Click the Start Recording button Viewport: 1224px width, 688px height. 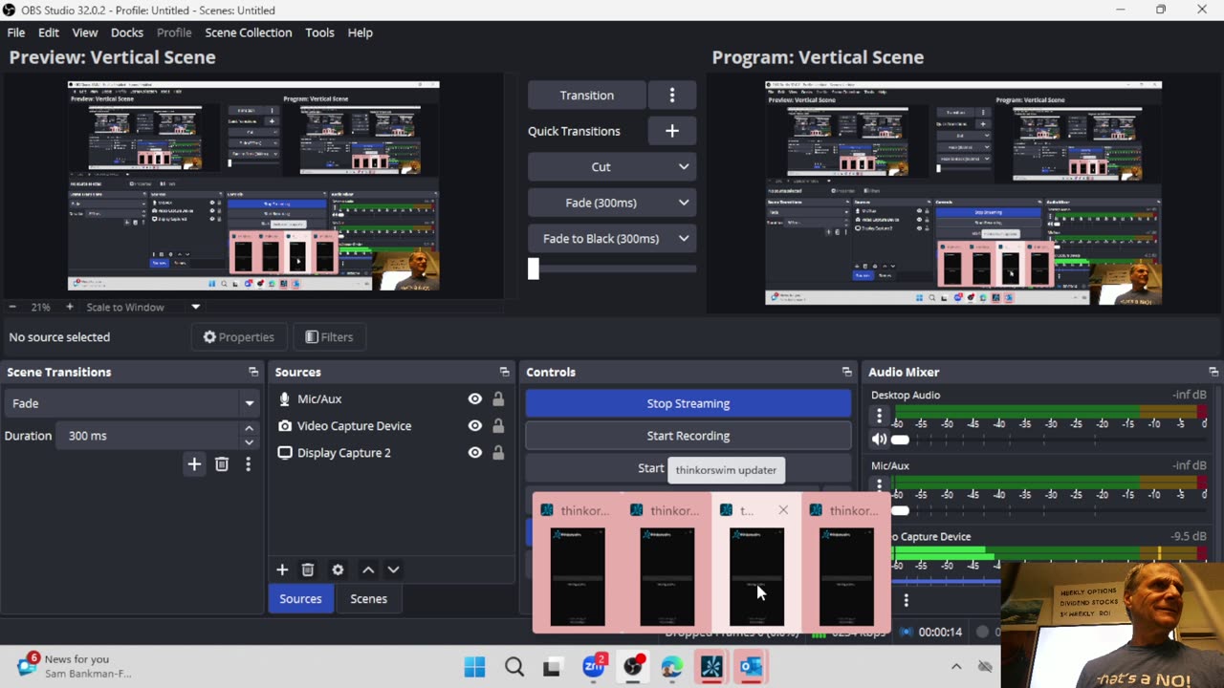pos(688,436)
